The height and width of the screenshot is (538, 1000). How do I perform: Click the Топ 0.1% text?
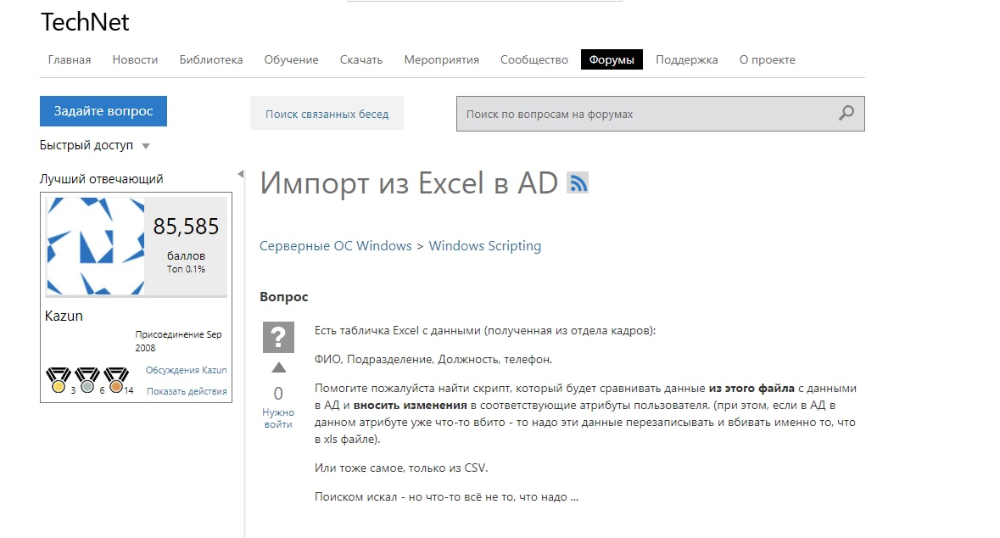pos(187,269)
